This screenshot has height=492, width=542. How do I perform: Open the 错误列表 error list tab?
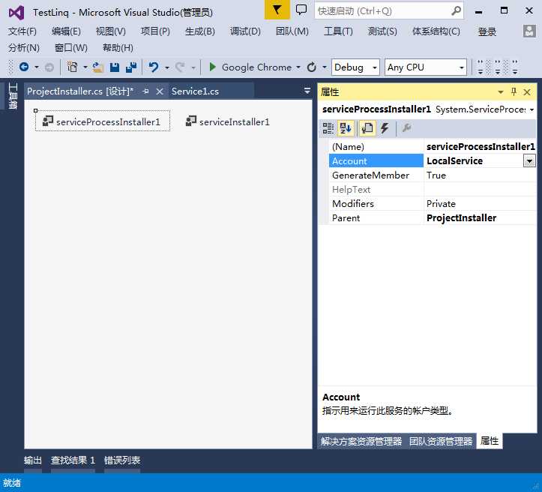click(122, 460)
